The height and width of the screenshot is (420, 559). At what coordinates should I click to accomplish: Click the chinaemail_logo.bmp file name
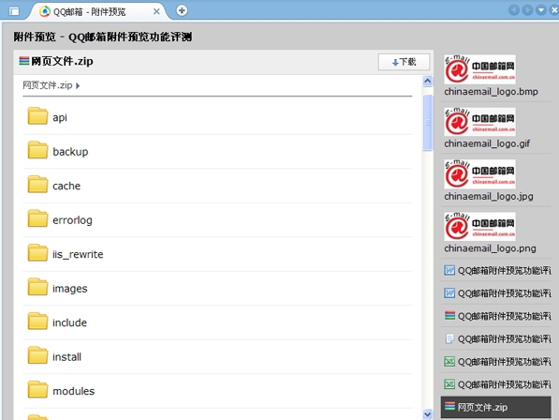pos(491,92)
